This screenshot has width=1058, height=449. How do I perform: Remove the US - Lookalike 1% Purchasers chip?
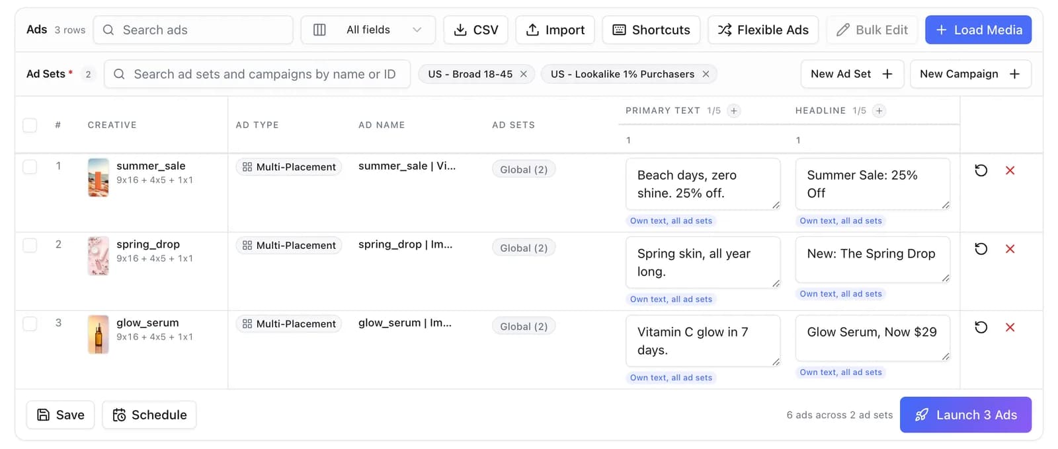(x=706, y=74)
